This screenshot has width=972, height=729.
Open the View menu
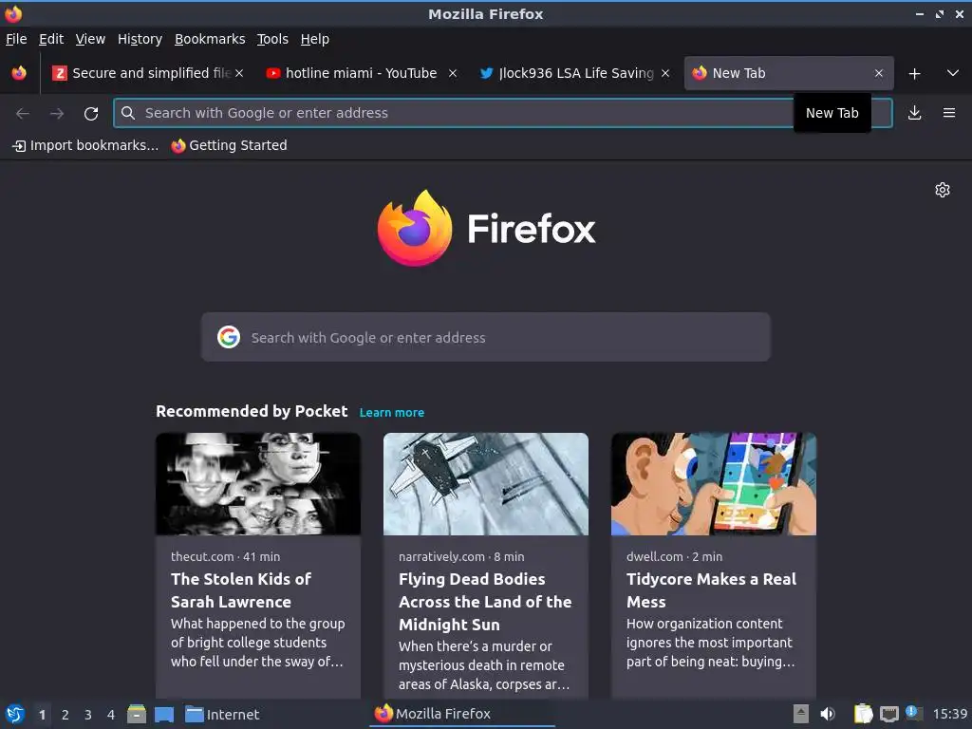coord(90,39)
